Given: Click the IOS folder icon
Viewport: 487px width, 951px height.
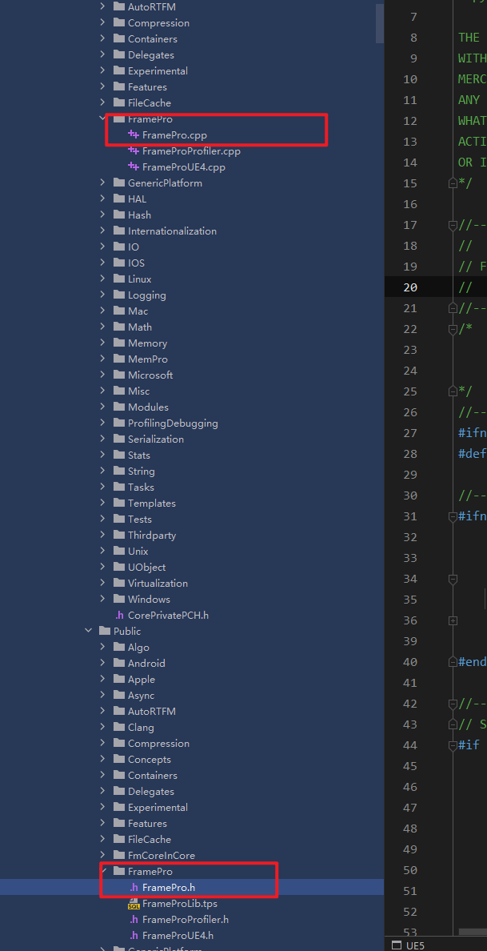Looking at the screenshot, I should pyautogui.click(x=118, y=263).
